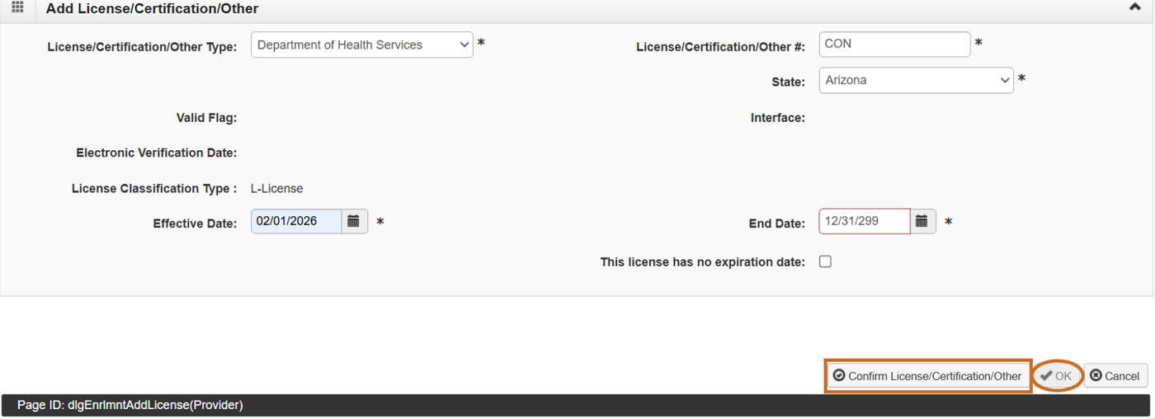Click Confirm License/Certification/Other button
Image resolution: width=1155 pixels, height=419 pixels.
(927, 376)
